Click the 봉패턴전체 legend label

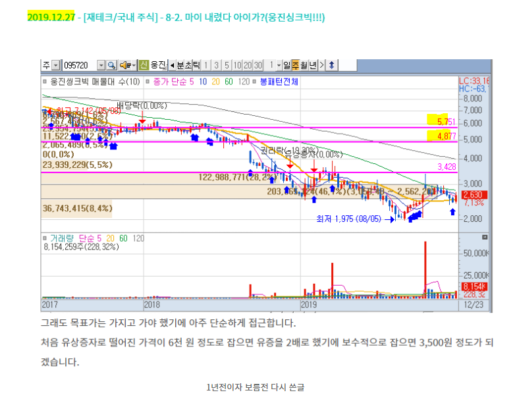(279, 82)
